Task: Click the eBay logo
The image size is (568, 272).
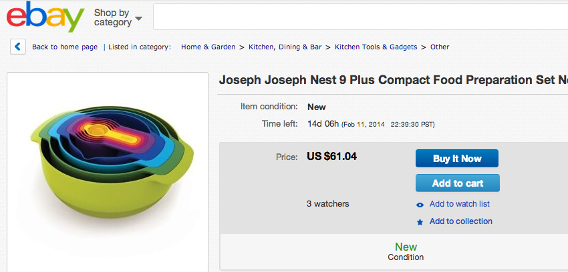Action: click(45, 17)
